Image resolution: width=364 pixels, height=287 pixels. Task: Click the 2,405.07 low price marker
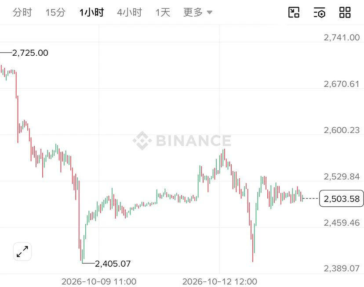pos(113,264)
